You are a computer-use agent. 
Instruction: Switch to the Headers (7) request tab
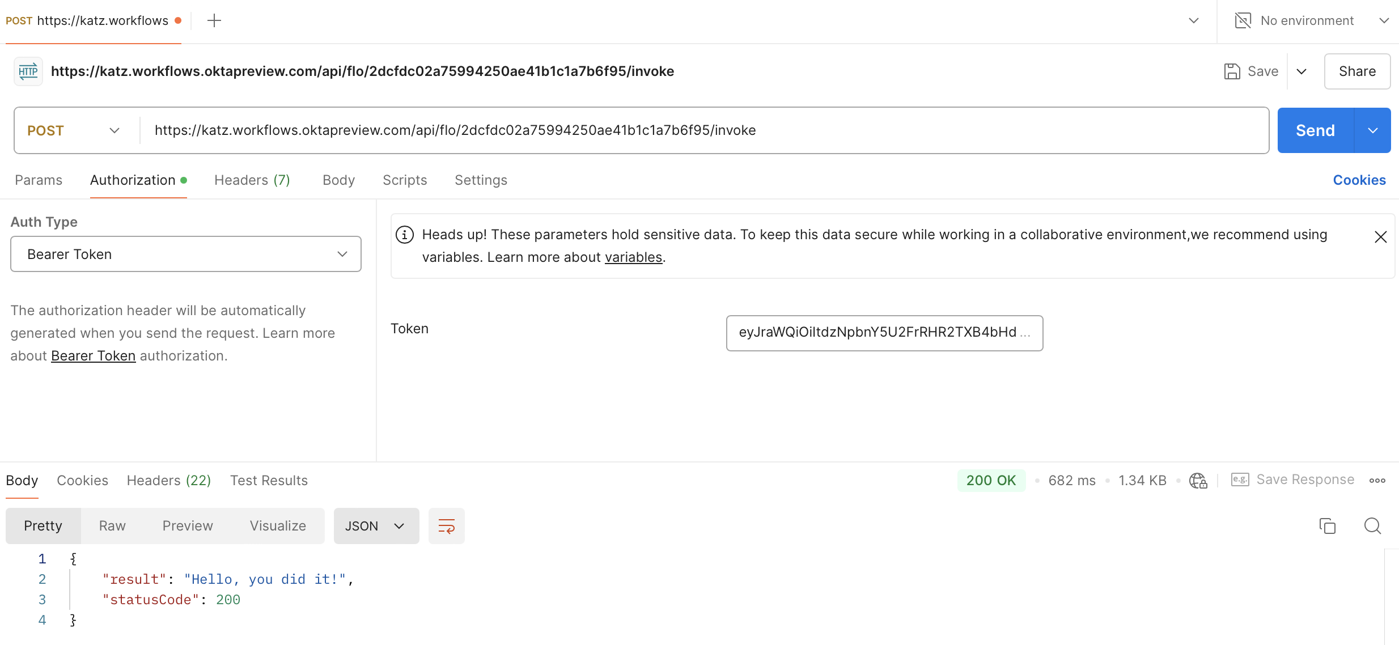252,180
